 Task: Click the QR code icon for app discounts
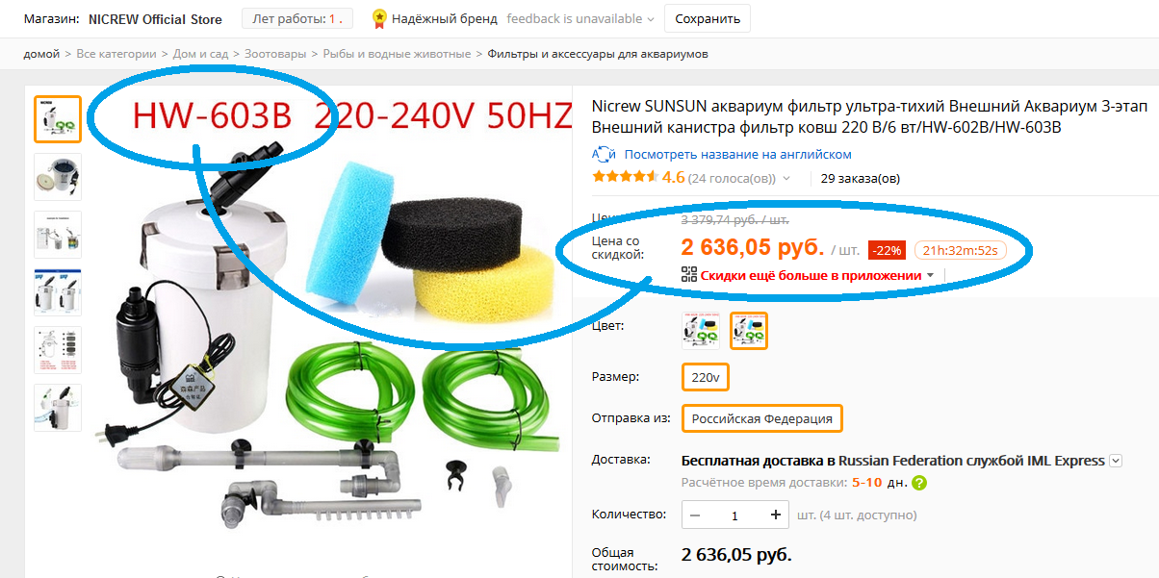coord(688,275)
